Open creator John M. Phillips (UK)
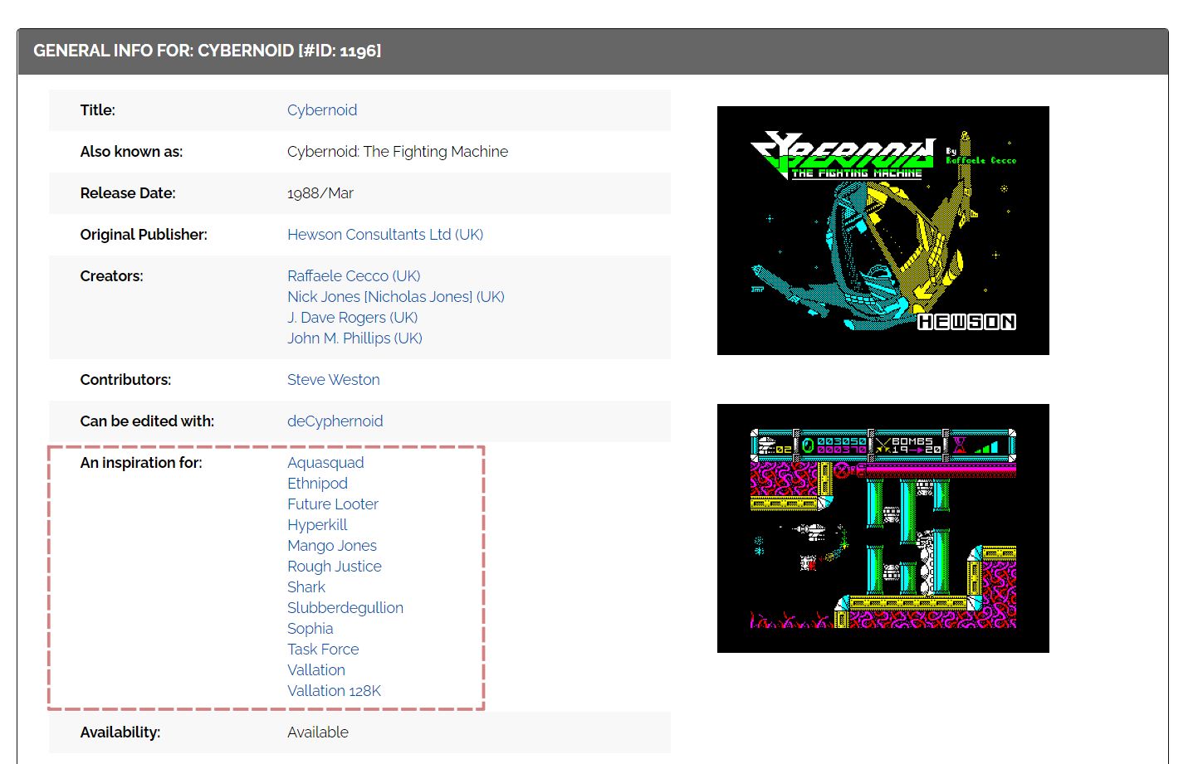Screen dimensions: 1198x764 point(355,338)
